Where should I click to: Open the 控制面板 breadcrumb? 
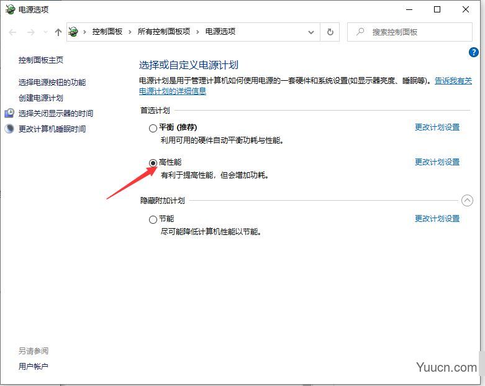(x=107, y=32)
